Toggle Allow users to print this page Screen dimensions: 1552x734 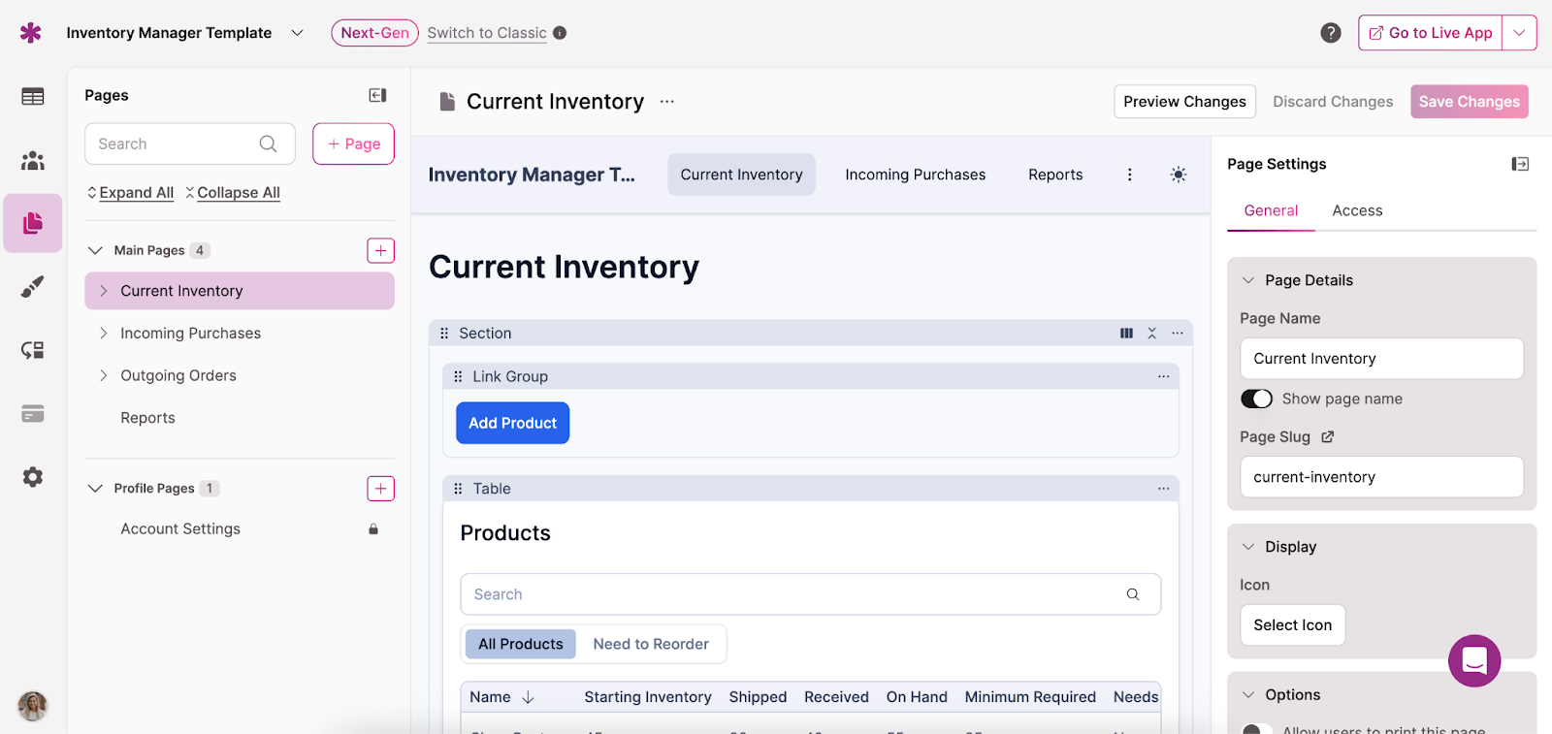1256,728
